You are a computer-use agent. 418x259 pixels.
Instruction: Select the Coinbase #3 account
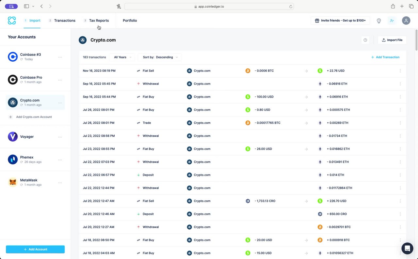tap(35, 57)
